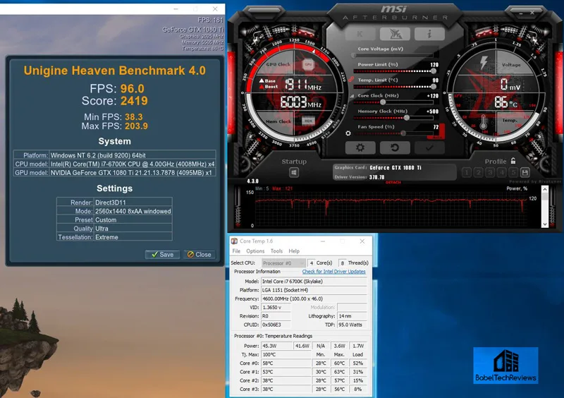Select profile slot 1 in Afterburner
564x398 pixels.
(x=467, y=173)
